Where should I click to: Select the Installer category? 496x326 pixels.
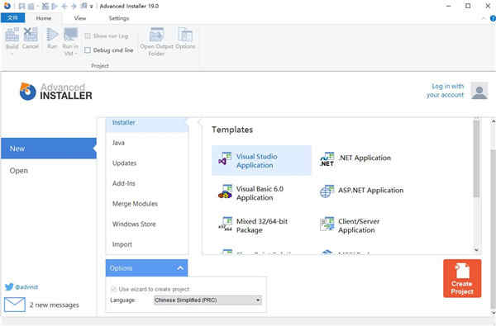point(147,123)
